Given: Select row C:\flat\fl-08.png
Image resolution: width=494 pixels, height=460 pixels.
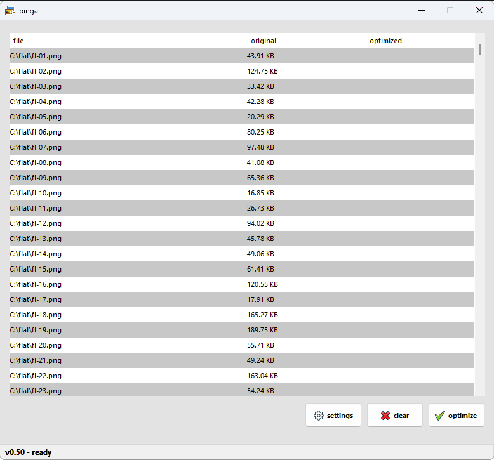Looking at the screenshot, I should coord(242,162).
